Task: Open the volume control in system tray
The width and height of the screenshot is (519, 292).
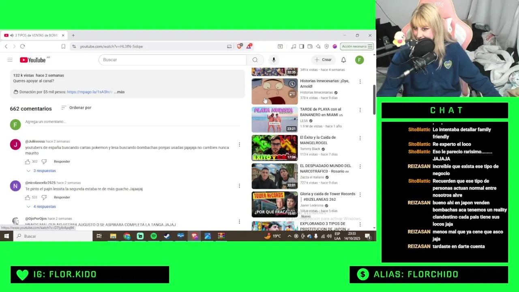Action: [x=329, y=236]
